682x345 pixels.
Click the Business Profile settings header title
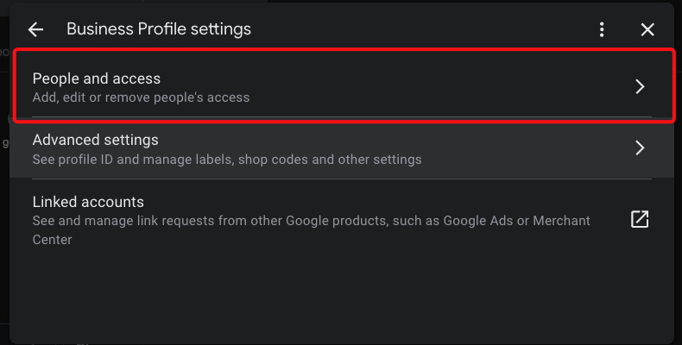pos(159,29)
